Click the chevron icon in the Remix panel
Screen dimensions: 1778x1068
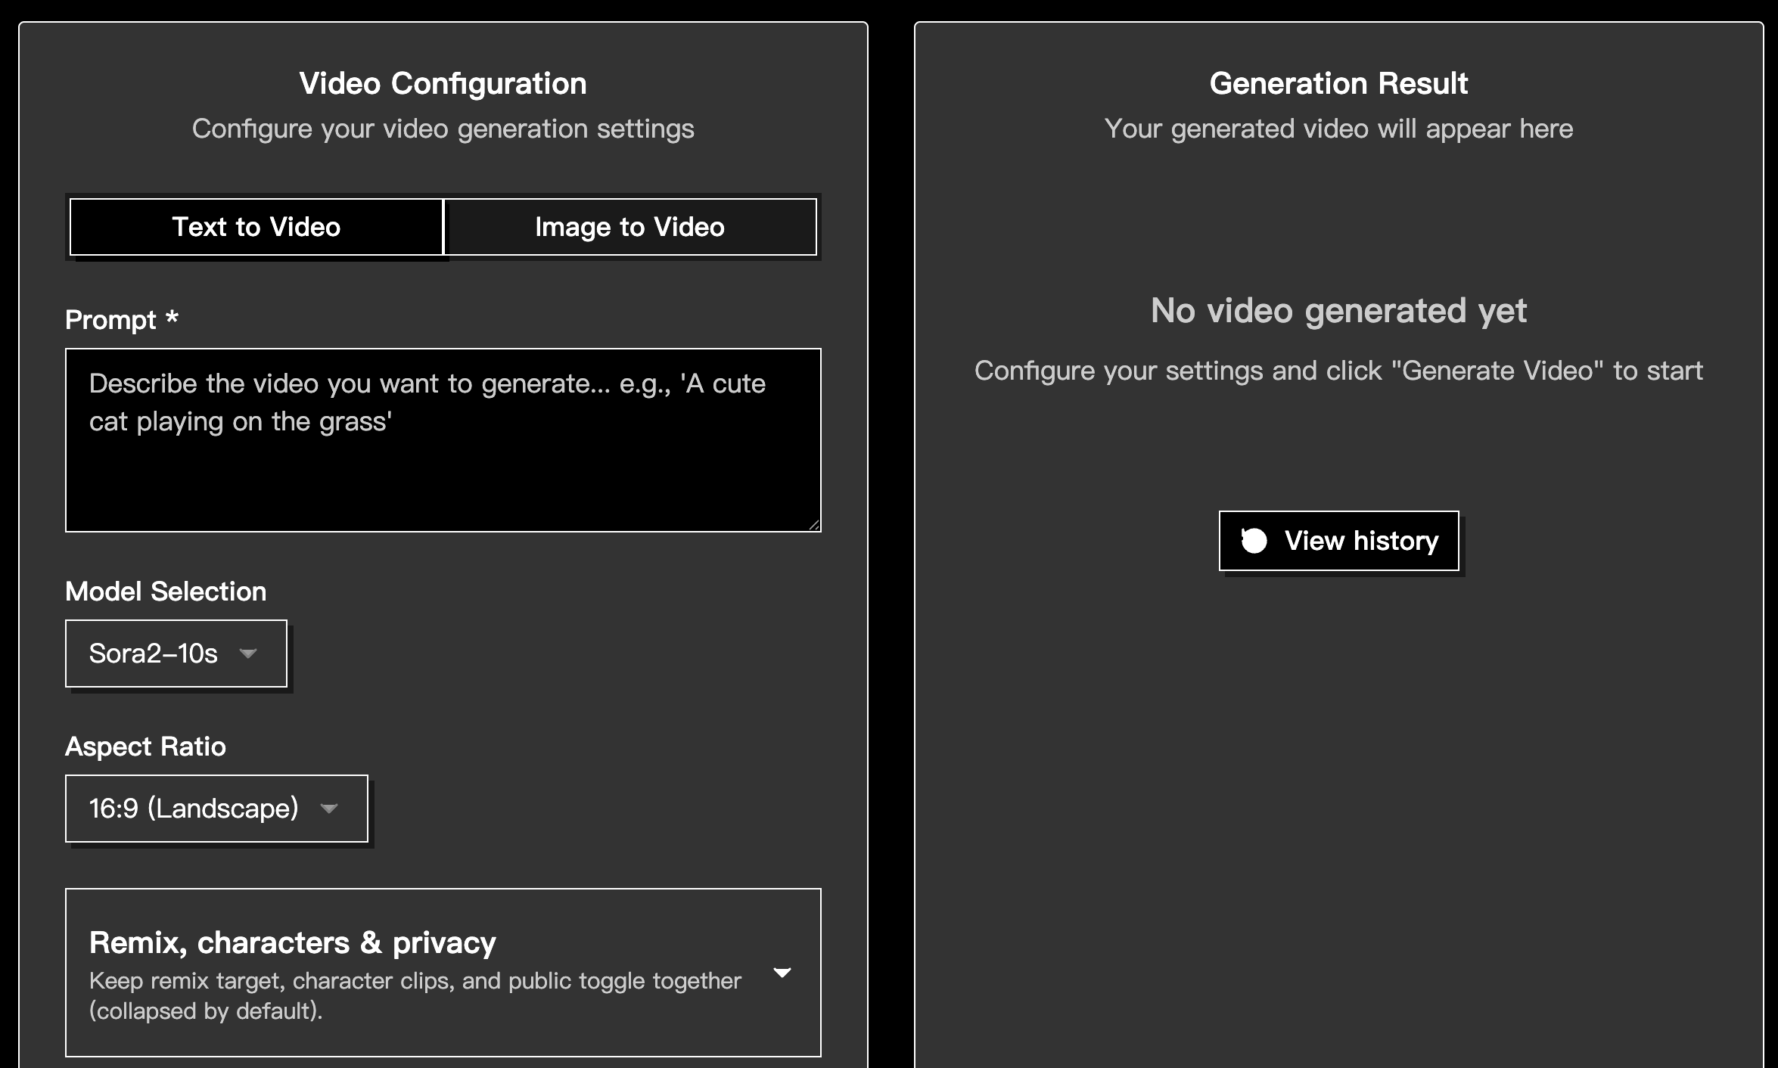[x=782, y=973]
